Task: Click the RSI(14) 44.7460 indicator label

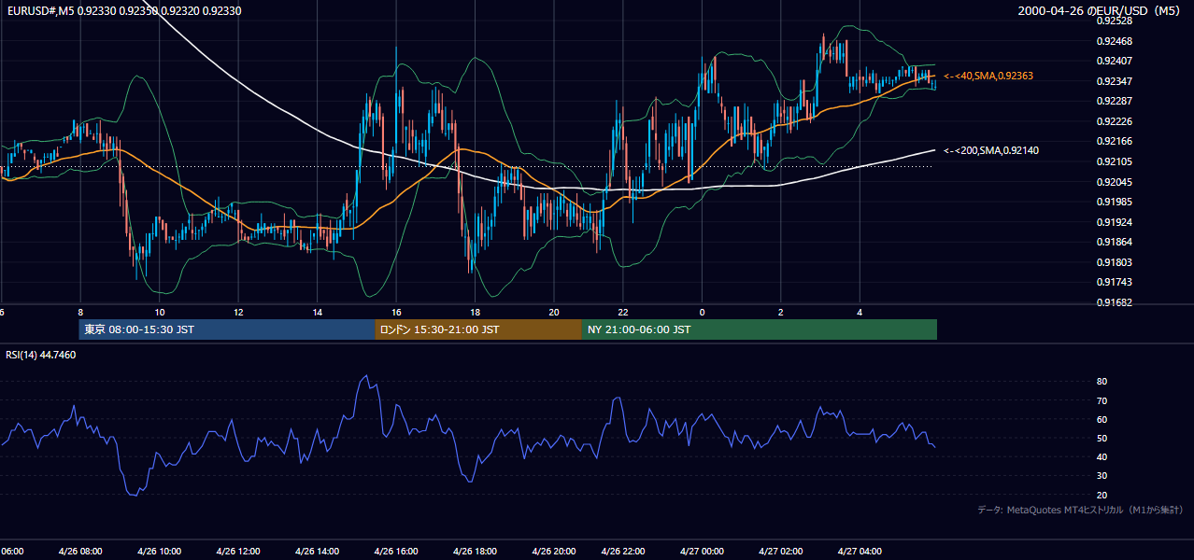Action: pos(41,355)
